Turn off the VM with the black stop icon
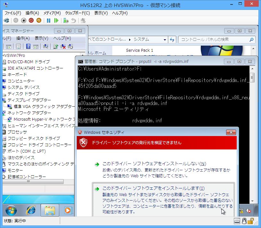 tap(23, 21)
